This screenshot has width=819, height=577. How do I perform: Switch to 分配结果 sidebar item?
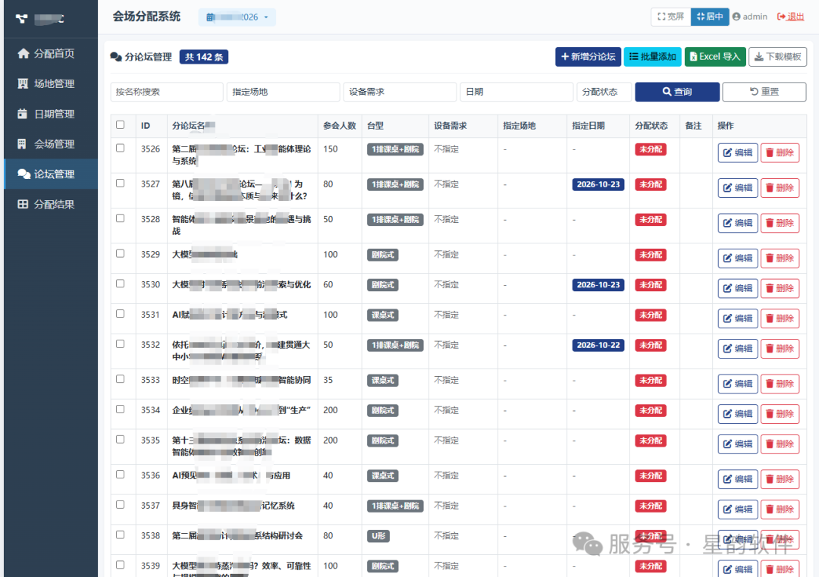coord(51,204)
